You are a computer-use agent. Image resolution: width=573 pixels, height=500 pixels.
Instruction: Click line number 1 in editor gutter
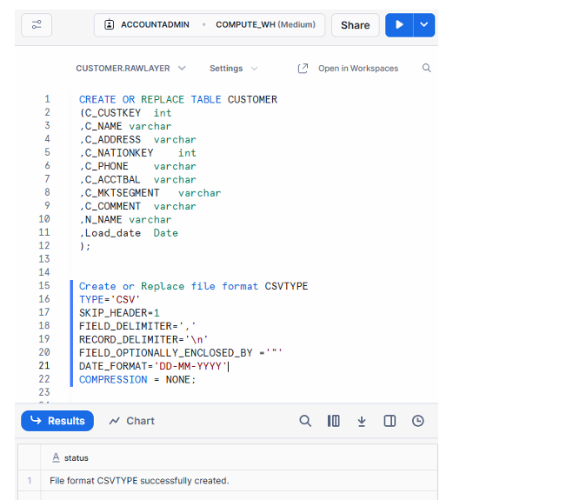[47, 100]
